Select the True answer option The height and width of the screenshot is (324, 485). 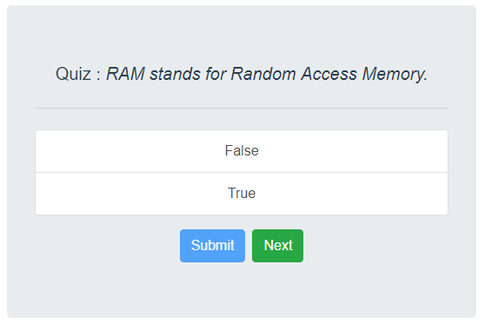[x=242, y=194]
